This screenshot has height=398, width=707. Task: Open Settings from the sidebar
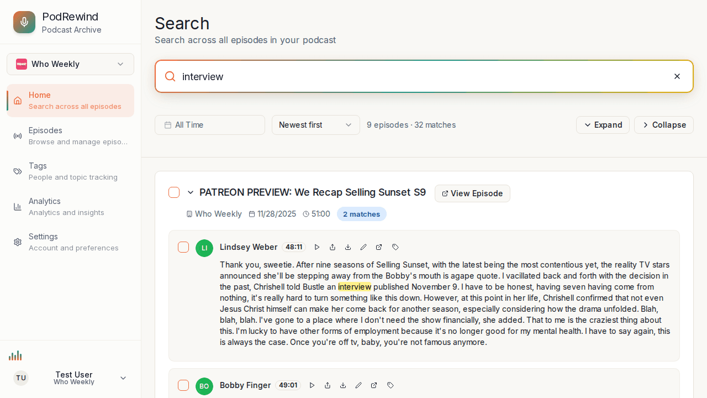click(x=70, y=242)
